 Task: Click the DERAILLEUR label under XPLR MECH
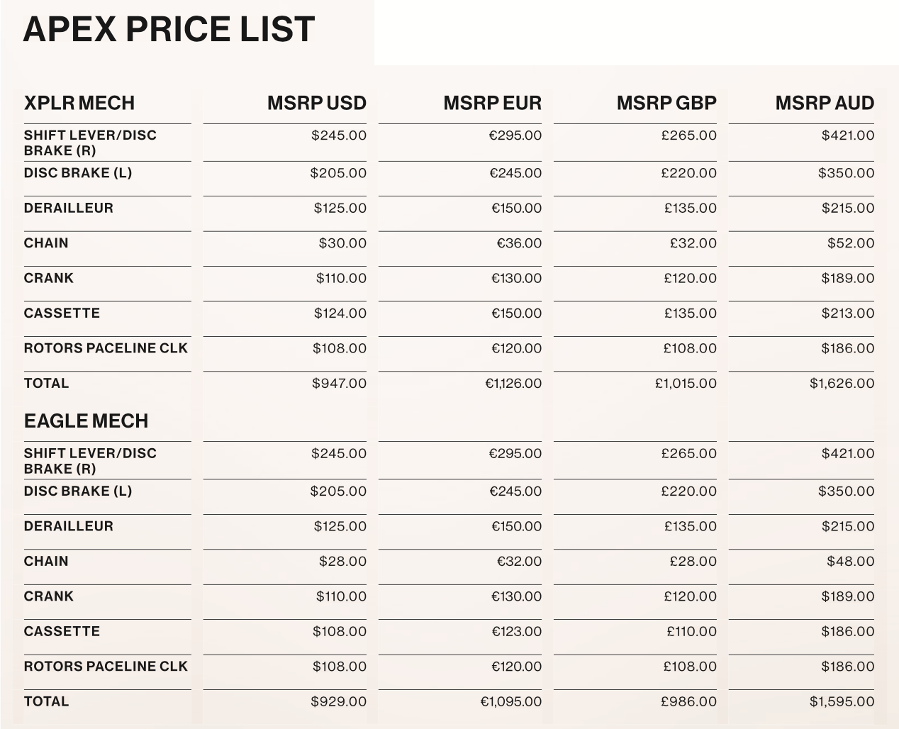[68, 208]
